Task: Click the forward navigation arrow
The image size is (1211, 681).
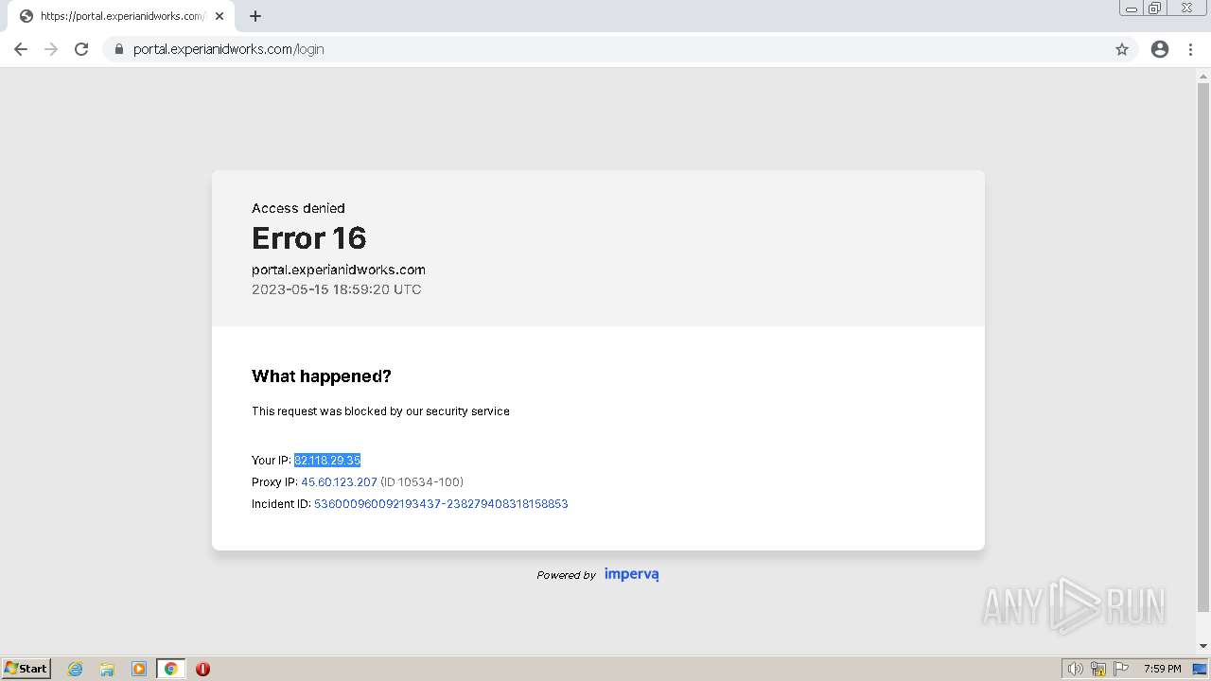Action: (51, 49)
